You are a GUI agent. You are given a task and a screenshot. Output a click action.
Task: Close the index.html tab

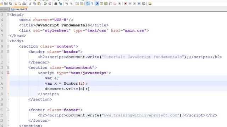point(26,9)
